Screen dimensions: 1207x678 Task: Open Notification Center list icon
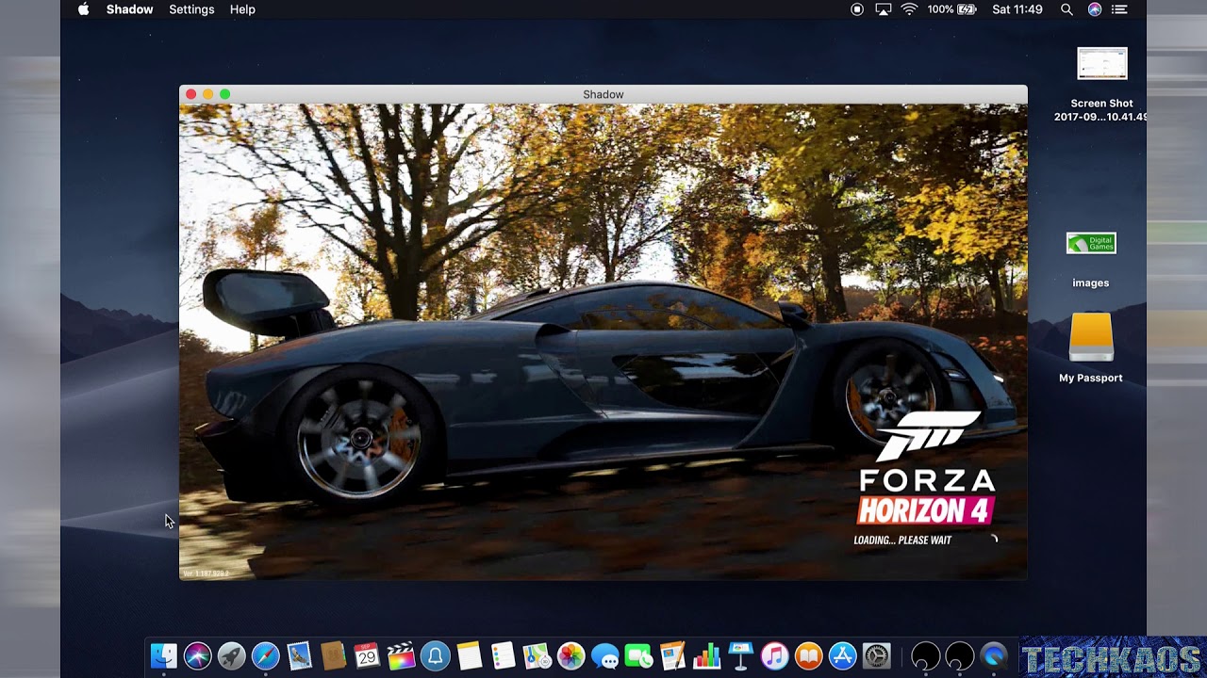1119,9
